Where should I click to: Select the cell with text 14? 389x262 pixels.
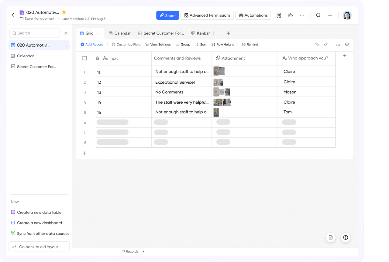124,102
